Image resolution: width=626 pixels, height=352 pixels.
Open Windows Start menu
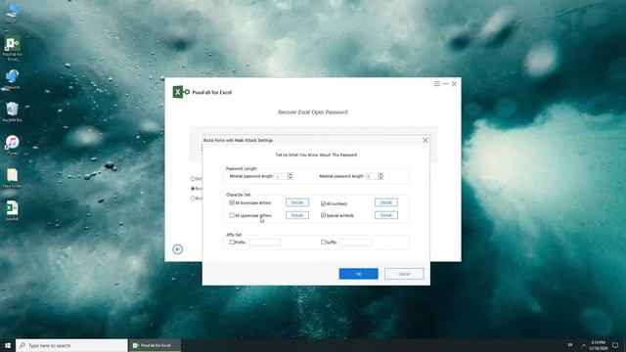click(8, 345)
